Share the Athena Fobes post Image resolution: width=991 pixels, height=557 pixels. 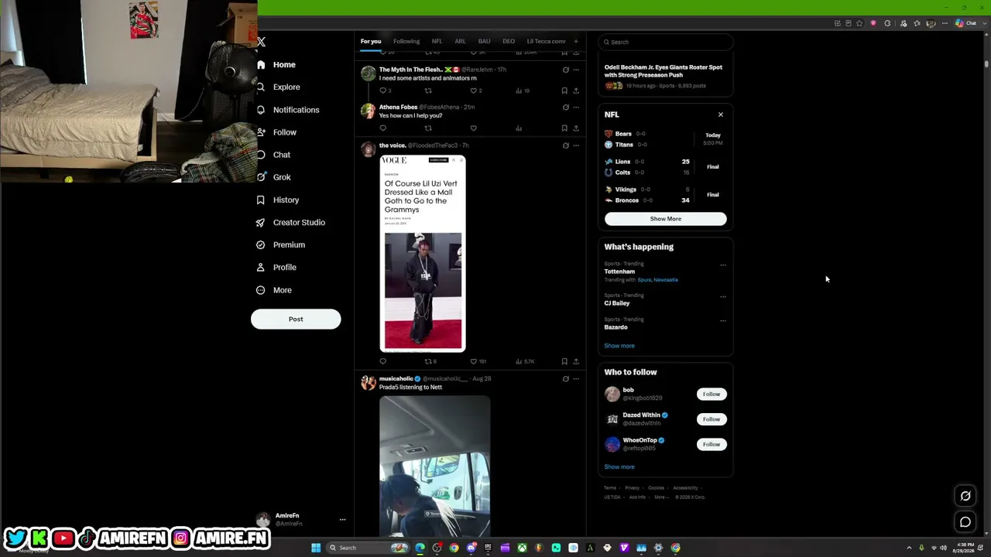575,128
